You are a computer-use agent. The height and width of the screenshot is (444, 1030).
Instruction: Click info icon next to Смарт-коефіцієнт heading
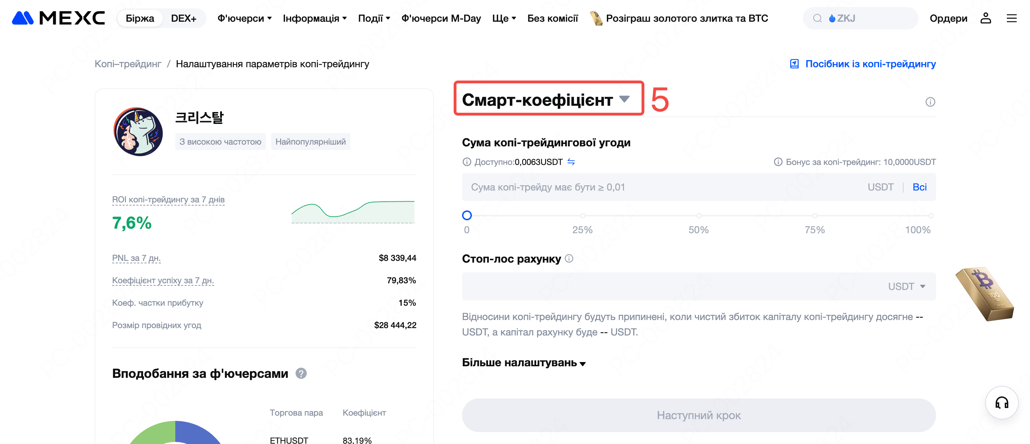(930, 102)
